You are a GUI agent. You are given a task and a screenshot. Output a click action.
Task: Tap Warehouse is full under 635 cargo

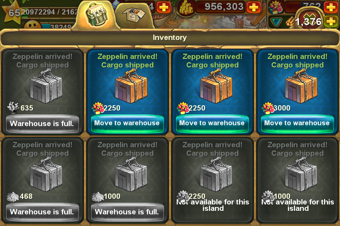(42, 124)
